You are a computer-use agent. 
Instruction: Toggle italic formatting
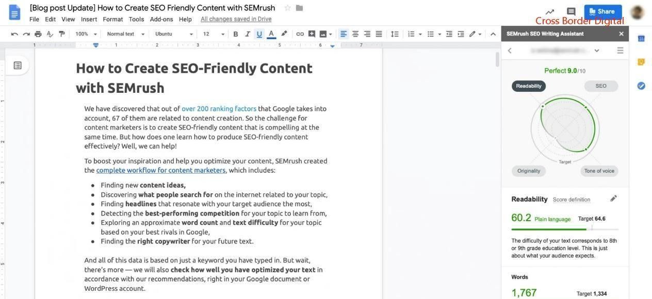248,34
